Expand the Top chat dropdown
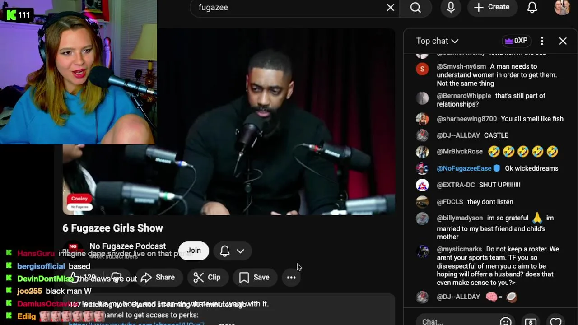 pos(437,41)
